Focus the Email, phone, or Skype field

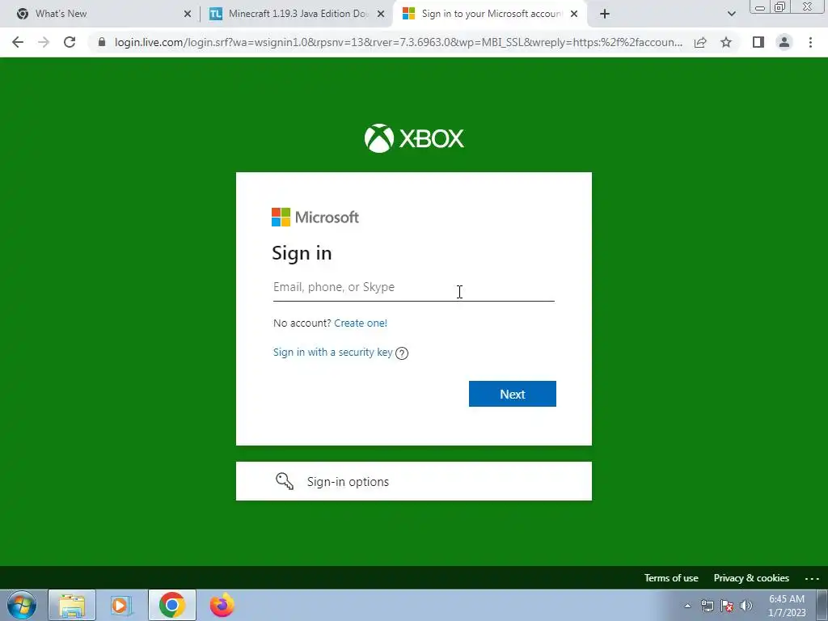tap(413, 287)
